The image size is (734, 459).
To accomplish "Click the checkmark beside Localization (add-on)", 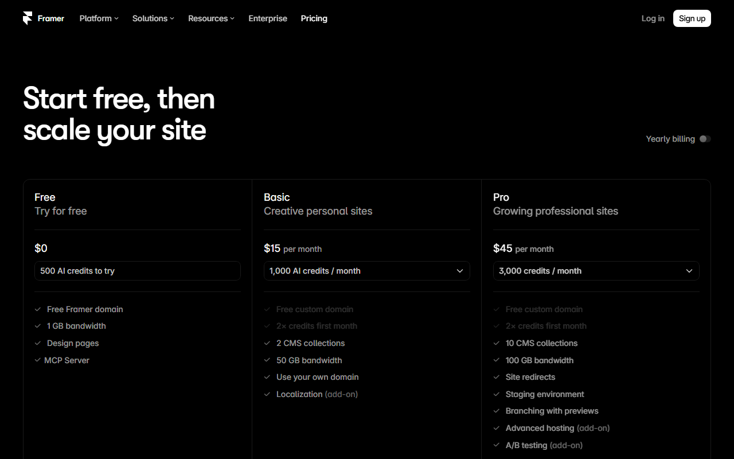I will 267,394.
